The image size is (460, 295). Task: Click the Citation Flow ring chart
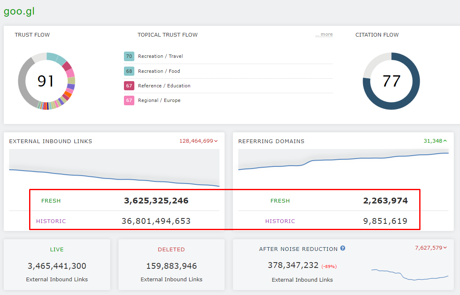[x=391, y=81]
